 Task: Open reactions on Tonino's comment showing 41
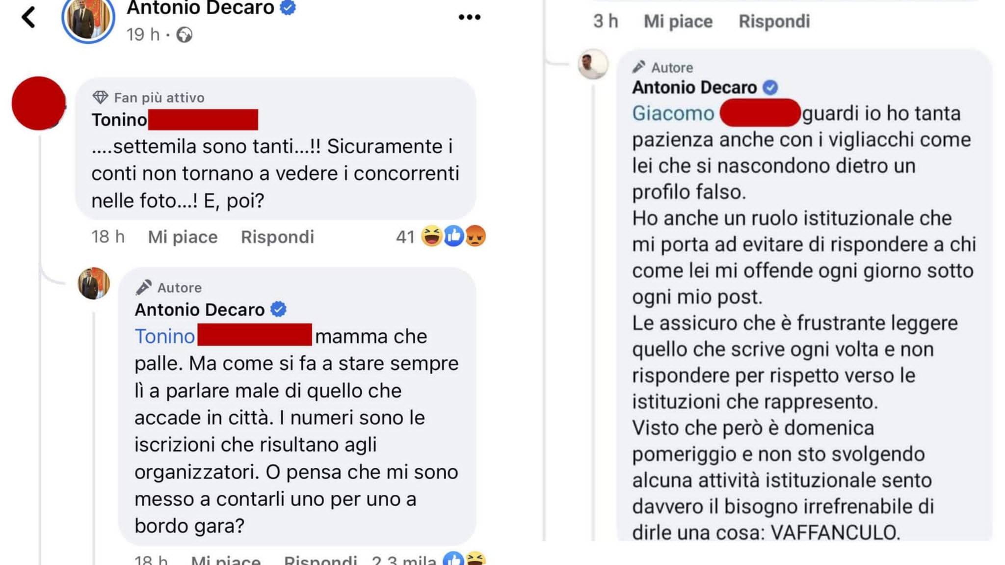(440, 237)
